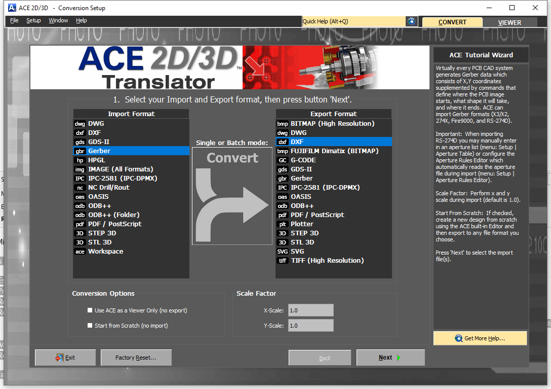Click 3D icon for STL 3D export

point(283,242)
